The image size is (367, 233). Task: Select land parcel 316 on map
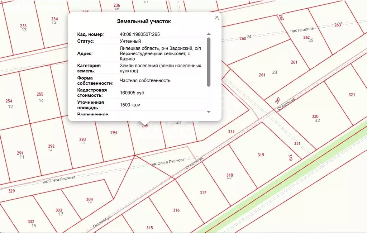point(176,210)
